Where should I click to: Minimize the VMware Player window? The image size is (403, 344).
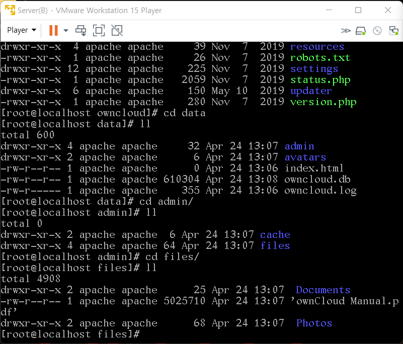pos(329,10)
